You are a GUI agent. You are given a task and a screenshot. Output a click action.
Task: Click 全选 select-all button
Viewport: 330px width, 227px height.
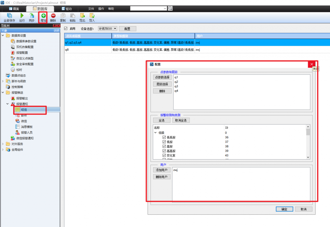point(162,120)
